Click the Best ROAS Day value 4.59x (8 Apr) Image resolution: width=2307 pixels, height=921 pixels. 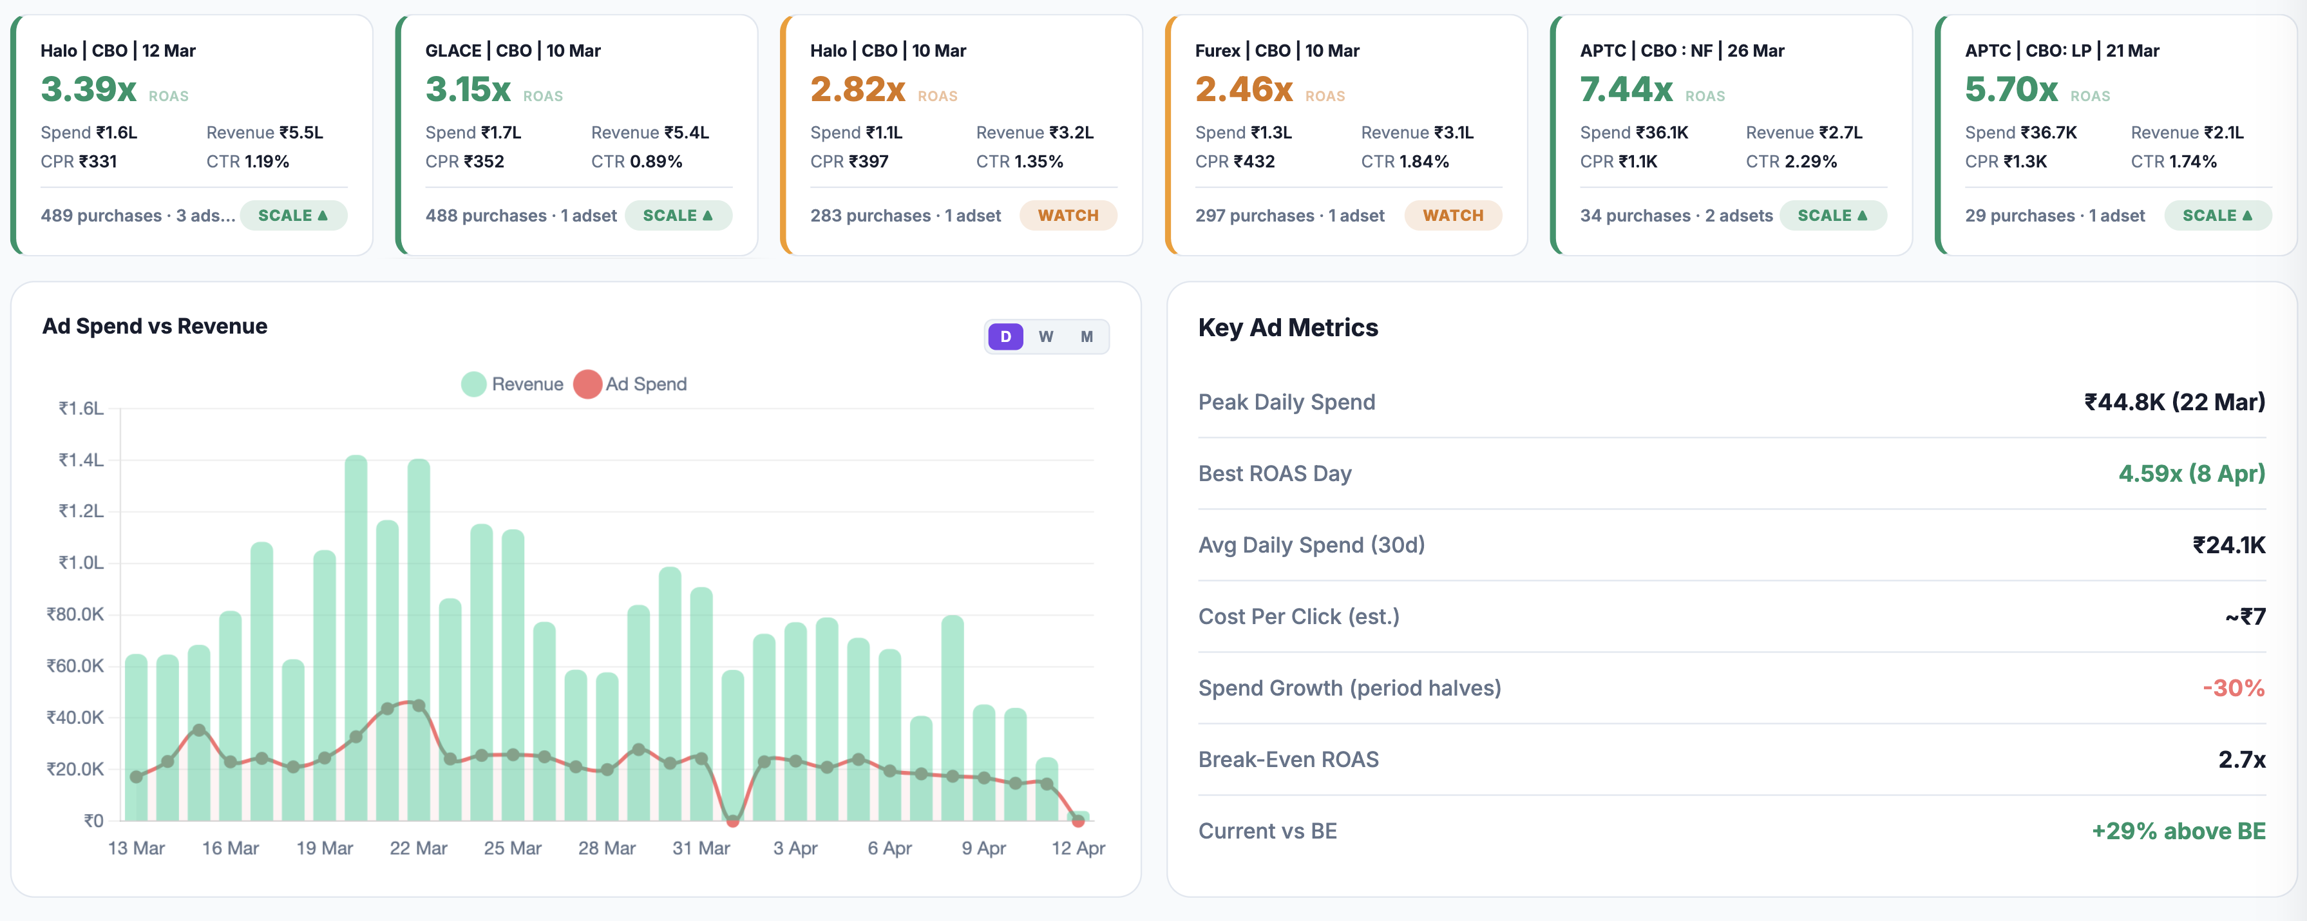tap(2192, 474)
